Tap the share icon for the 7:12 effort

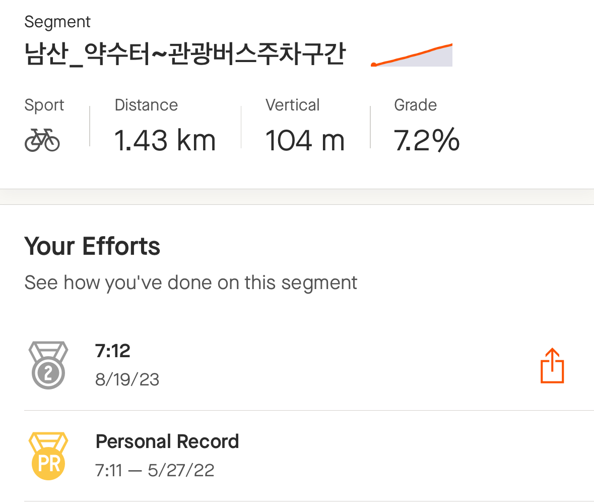552,366
